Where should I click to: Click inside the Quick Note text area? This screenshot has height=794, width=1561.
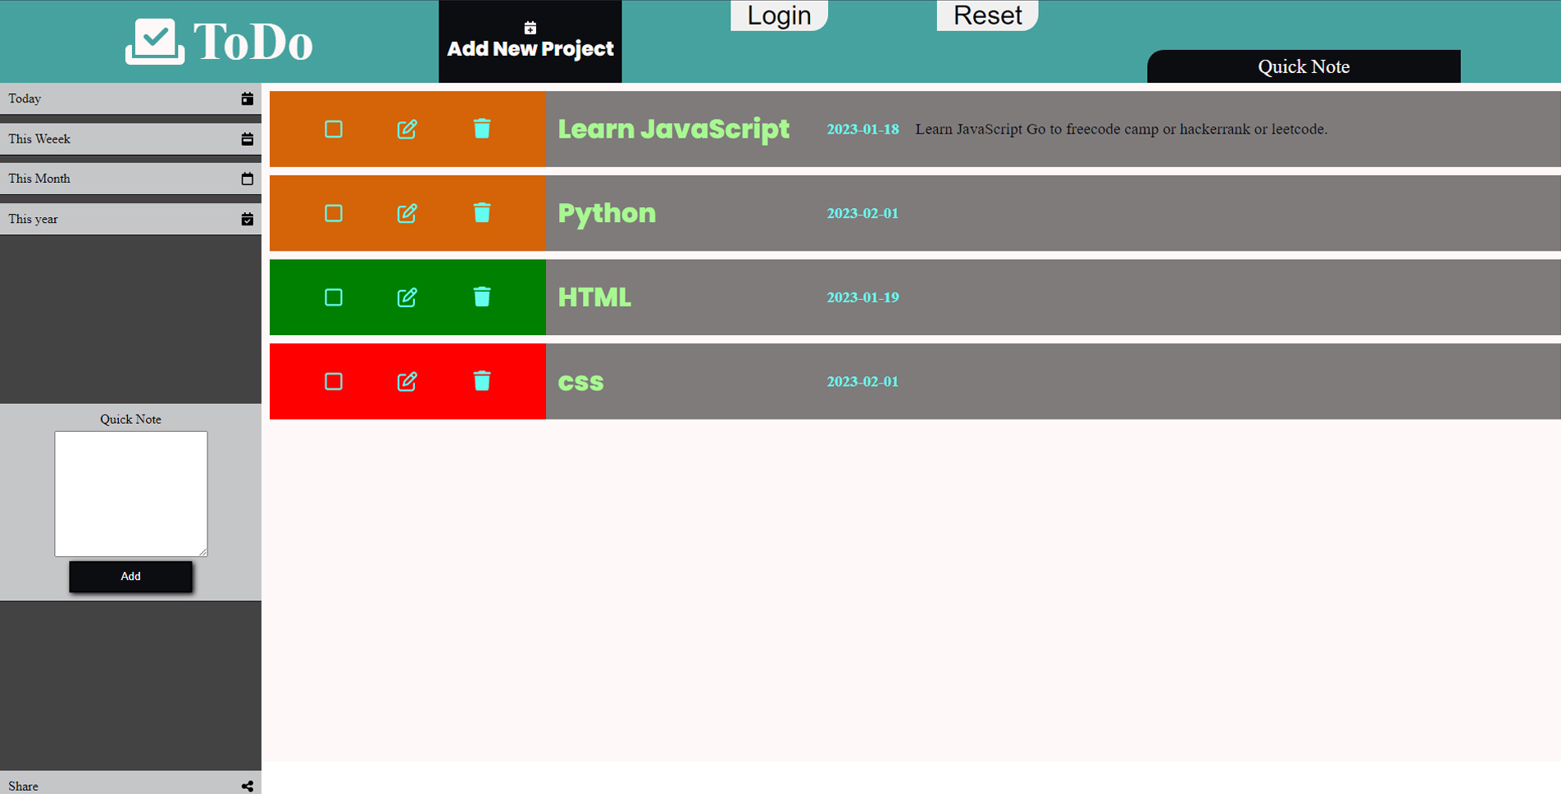(x=130, y=492)
